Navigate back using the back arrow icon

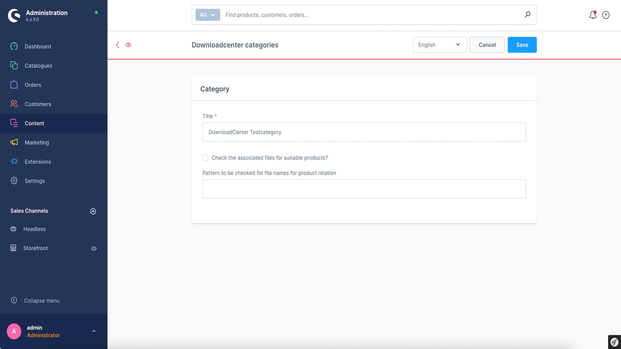tap(118, 45)
